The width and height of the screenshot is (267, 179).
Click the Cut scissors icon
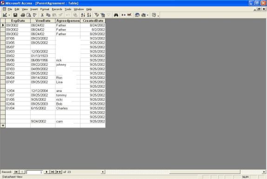tap(42, 15)
